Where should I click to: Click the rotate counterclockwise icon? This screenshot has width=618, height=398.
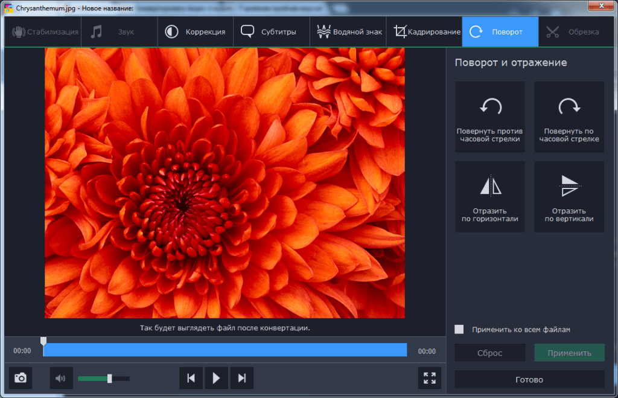(x=490, y=108)
